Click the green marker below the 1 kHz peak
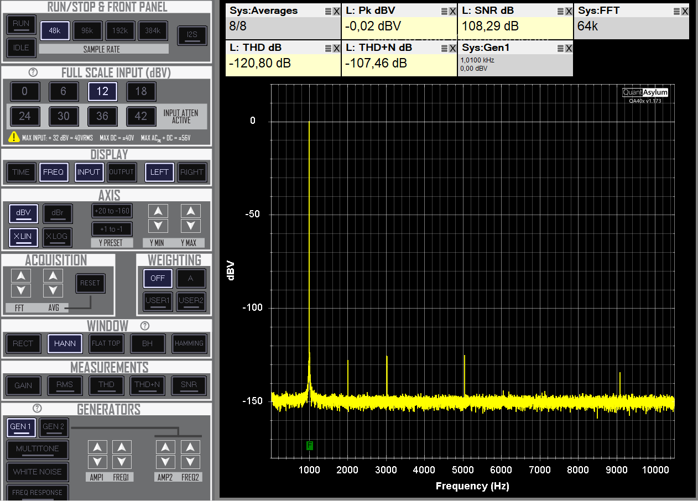The height and width of the screenshot is (501, 698). pyautogui.click(x=309, y=446)
